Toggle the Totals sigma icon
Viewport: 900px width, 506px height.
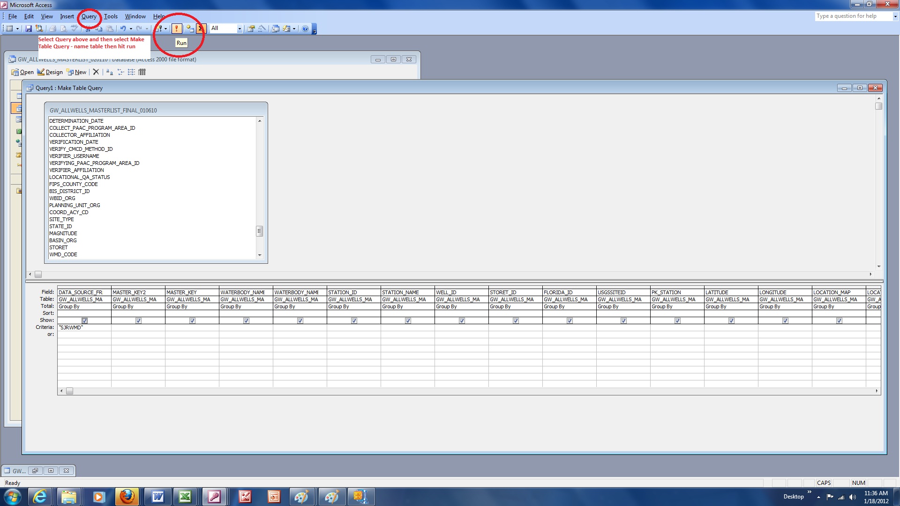(x=201, y=29)
